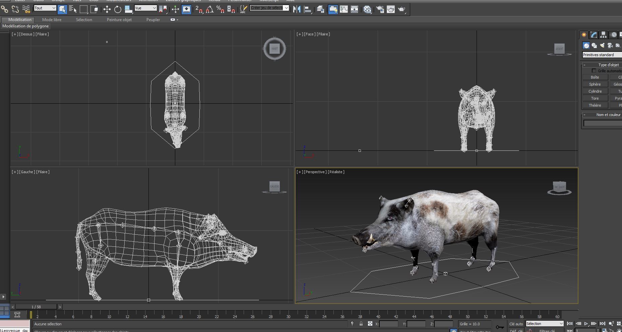Click the Select and Manipulate icon

pyautogui.click(x=175, y=9)
